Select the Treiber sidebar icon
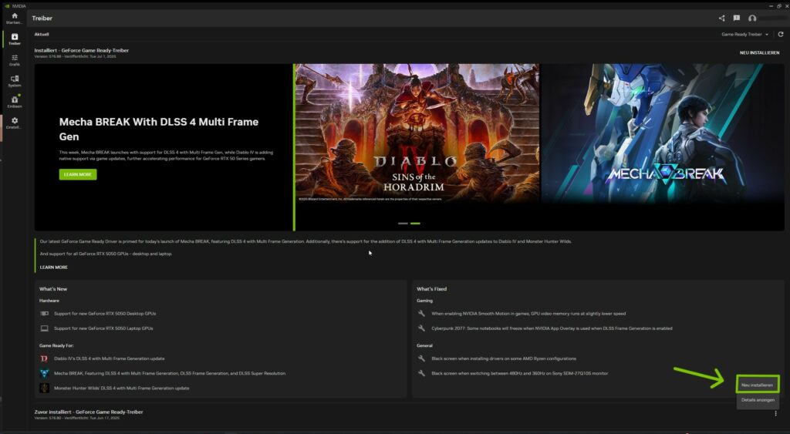The image size is (790, 434). click(14, 39)
